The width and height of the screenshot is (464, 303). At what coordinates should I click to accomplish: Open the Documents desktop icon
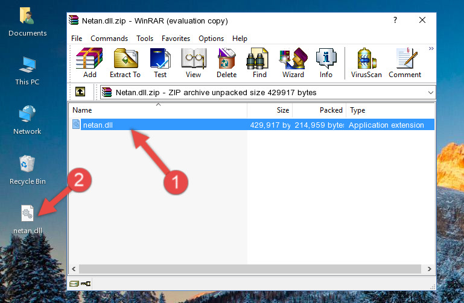click(28, 22)
